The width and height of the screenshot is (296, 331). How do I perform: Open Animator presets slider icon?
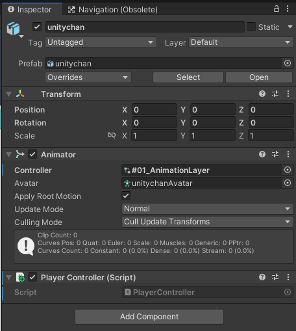click(275, 154)
